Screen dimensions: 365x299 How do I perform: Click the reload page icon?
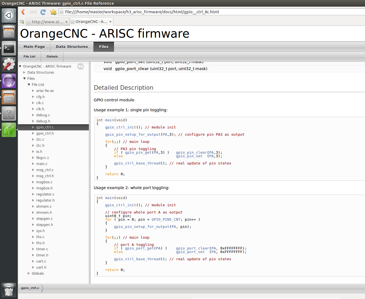(x=43, y=12)
